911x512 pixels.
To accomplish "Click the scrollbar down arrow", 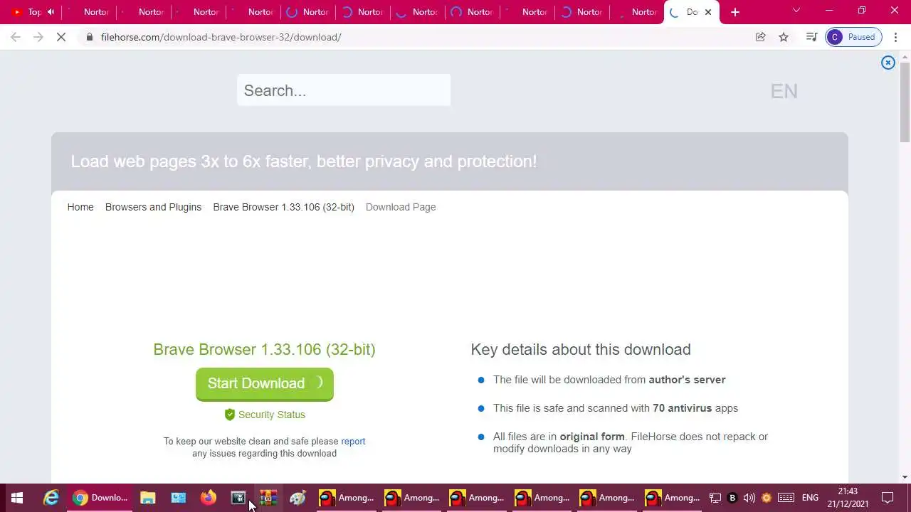I will [905, 477].
